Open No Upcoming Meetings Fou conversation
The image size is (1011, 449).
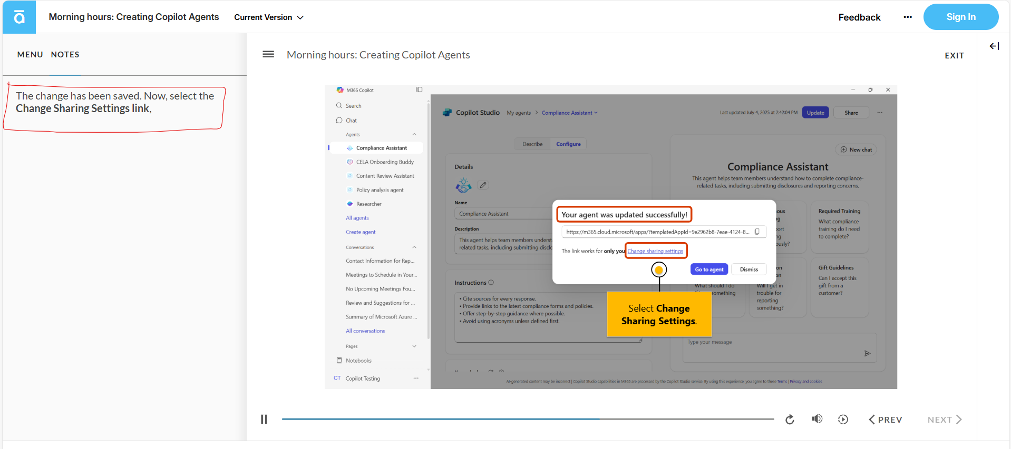pos(381,289)
